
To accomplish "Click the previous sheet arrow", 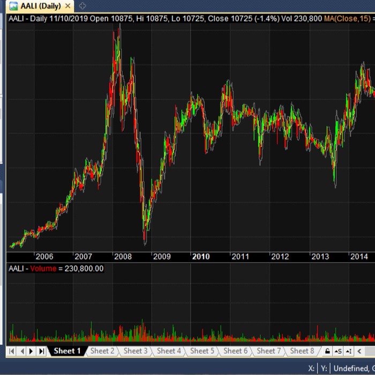I will tap(22, 351).
